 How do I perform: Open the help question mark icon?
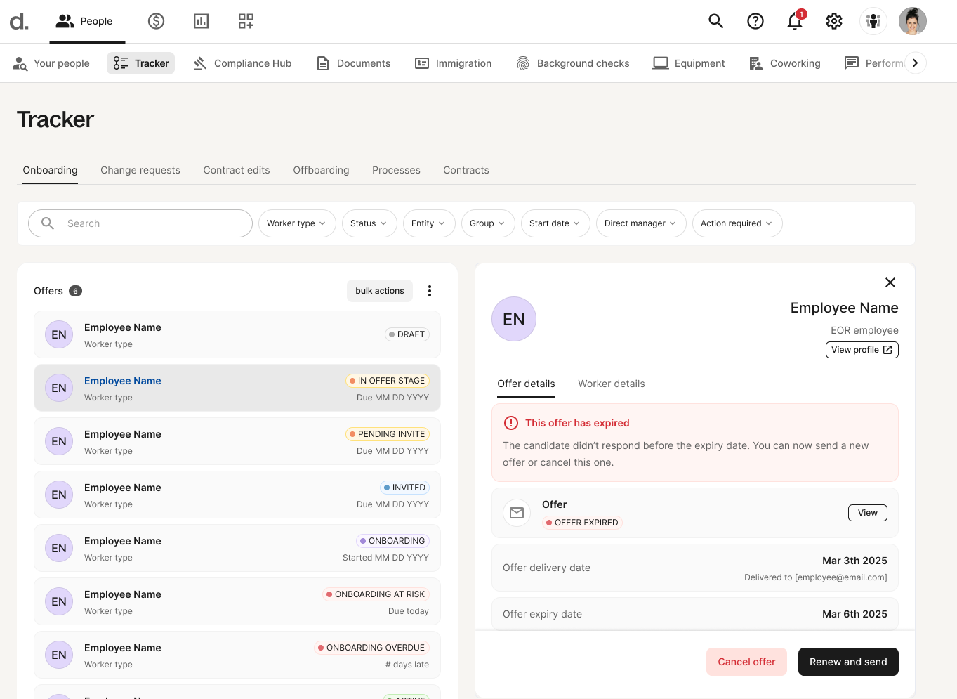(x=755, y=21)
